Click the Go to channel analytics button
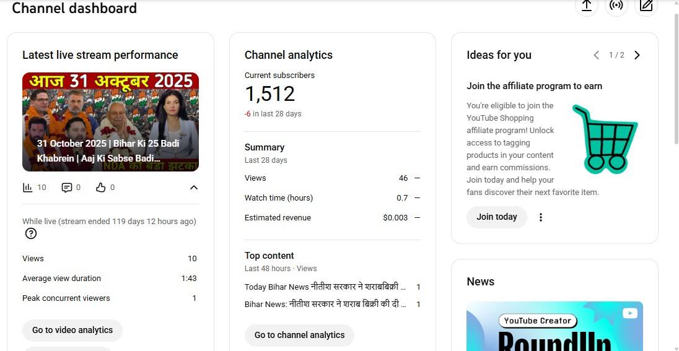The image size is (679, 351). pyautogui.click(x=299, y=335)
